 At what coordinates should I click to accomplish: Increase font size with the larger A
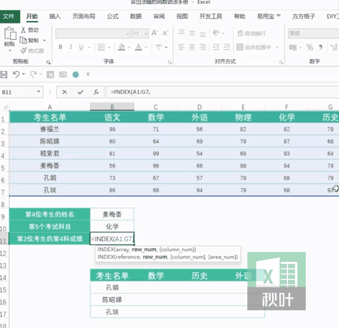click(x=155, y=33)
